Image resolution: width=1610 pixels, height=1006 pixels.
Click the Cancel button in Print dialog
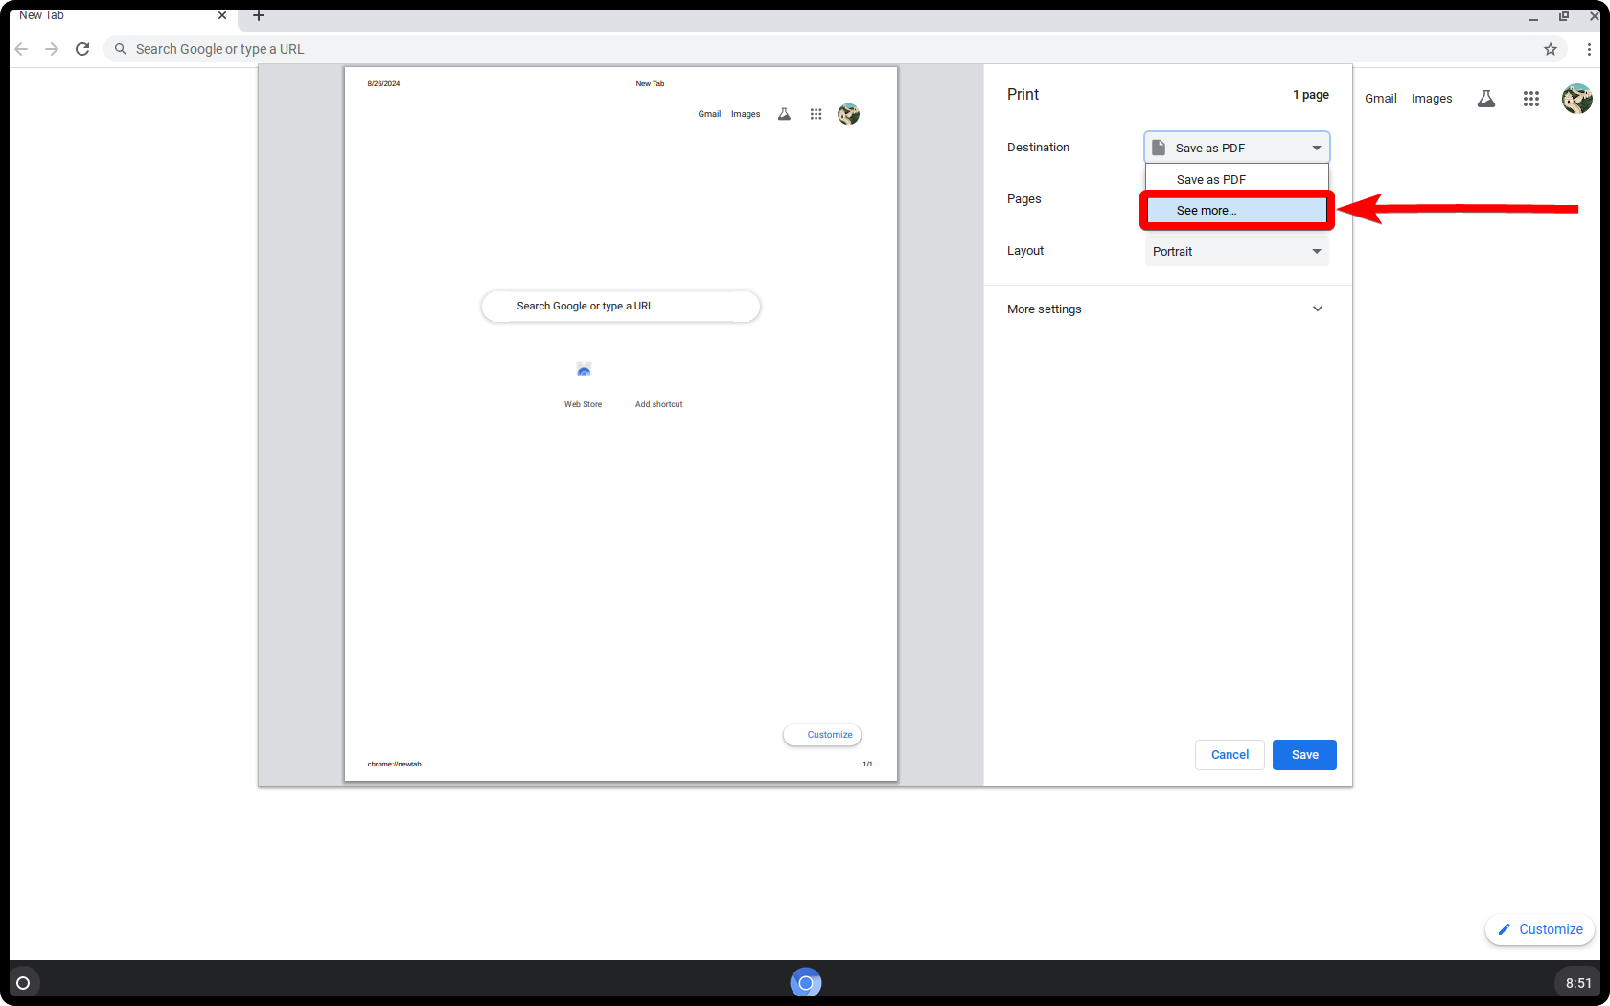pos(1230,755)
